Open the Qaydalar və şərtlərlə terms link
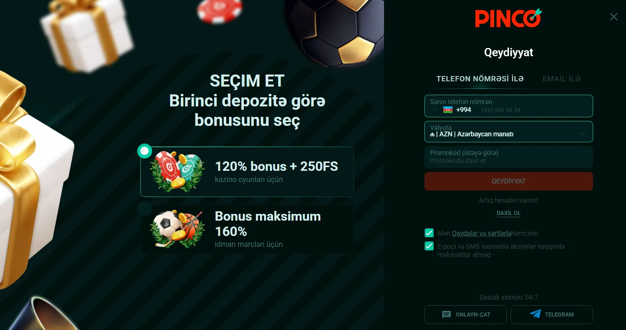This screenshot has width=626, height=330. tap(481, 233)
